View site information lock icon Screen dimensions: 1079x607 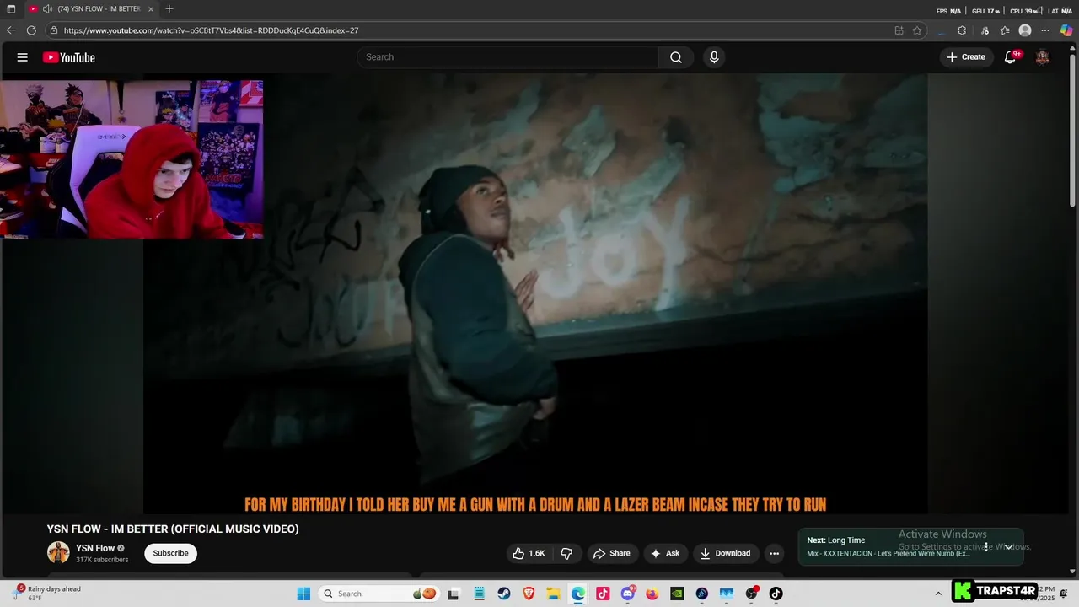(54, 30)
